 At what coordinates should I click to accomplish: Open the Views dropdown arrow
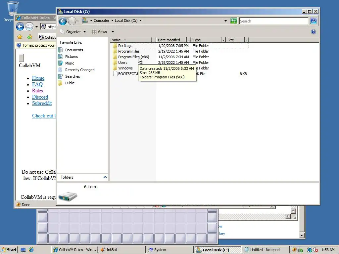(113, 32)
